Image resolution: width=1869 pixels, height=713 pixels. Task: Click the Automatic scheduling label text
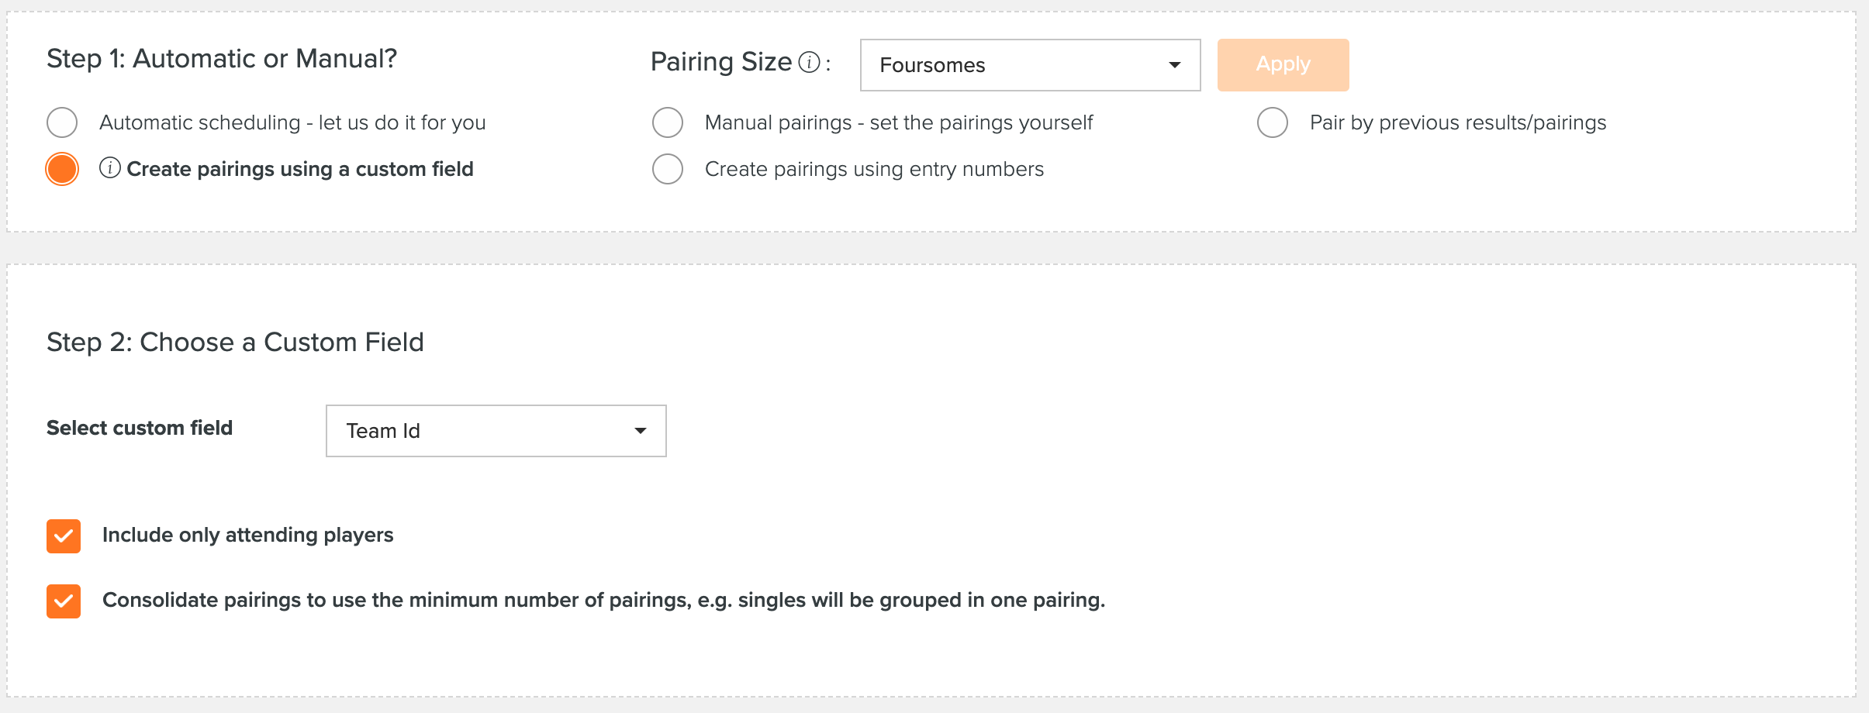click(x=292, y=122)
